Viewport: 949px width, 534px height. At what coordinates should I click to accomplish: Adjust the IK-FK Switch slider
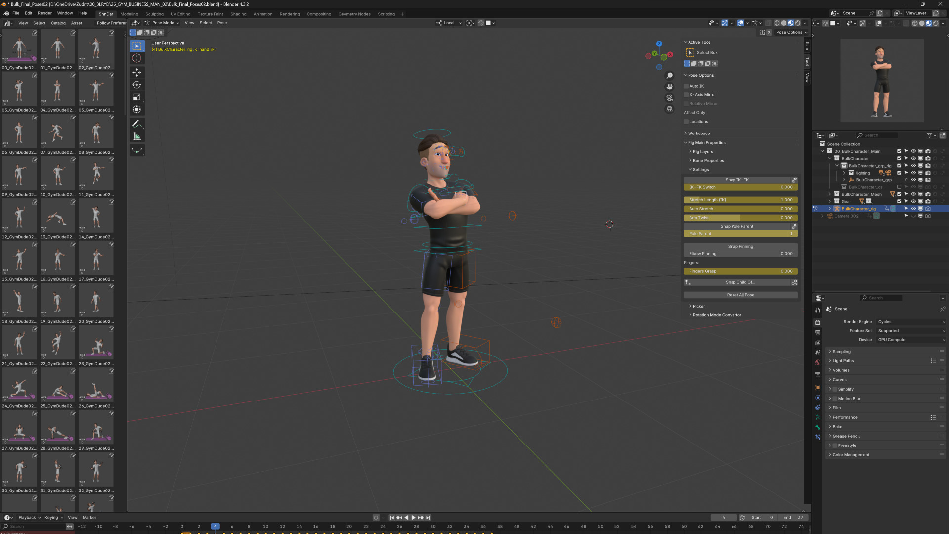740,187
